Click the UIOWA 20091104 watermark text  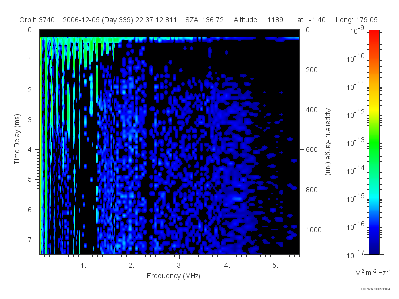[x=376, y=289]
